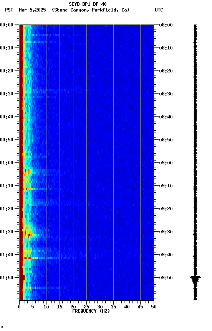Click the 20 Hz frequency tick label
This screenshot has width=212, height=331.
pyautogui.click(x=73, y=307)
